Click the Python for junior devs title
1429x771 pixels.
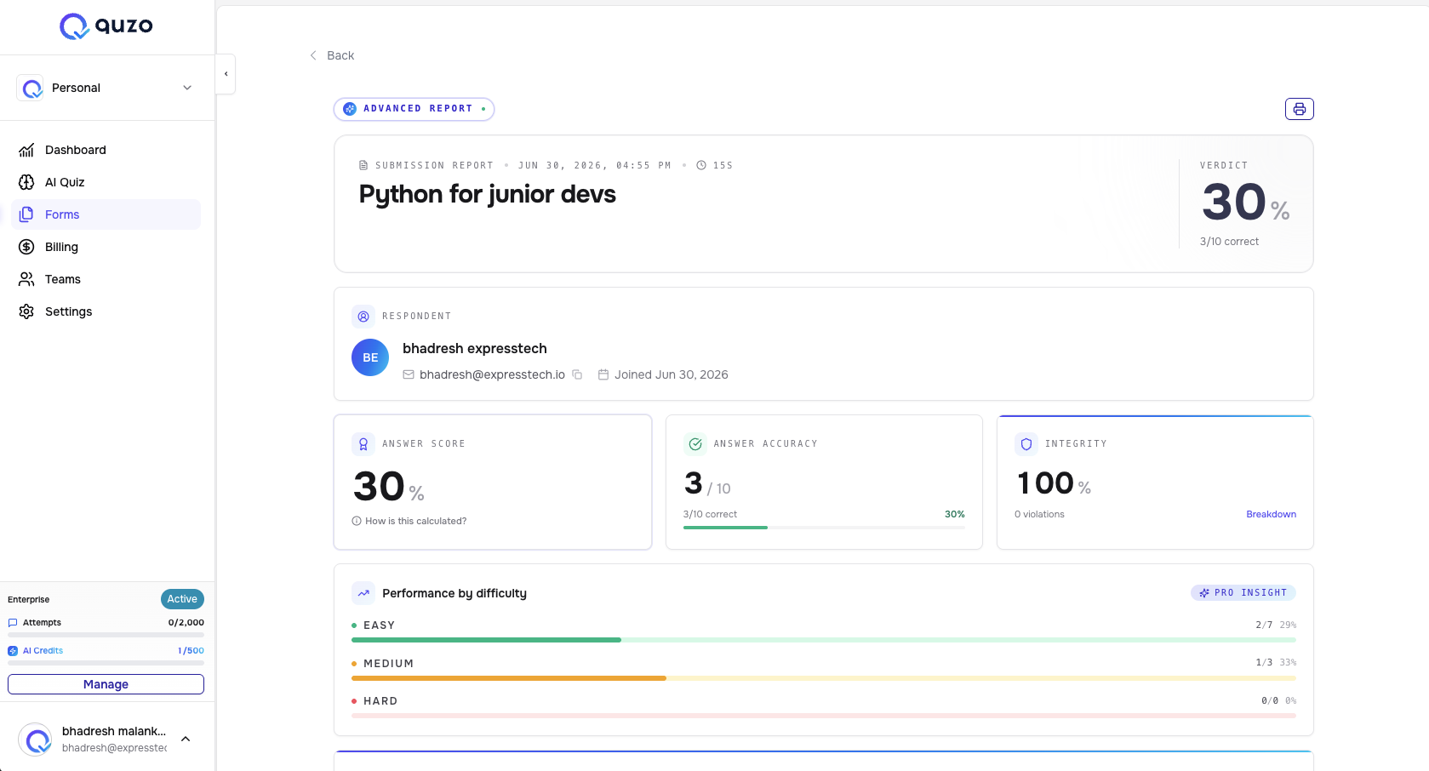488,195
